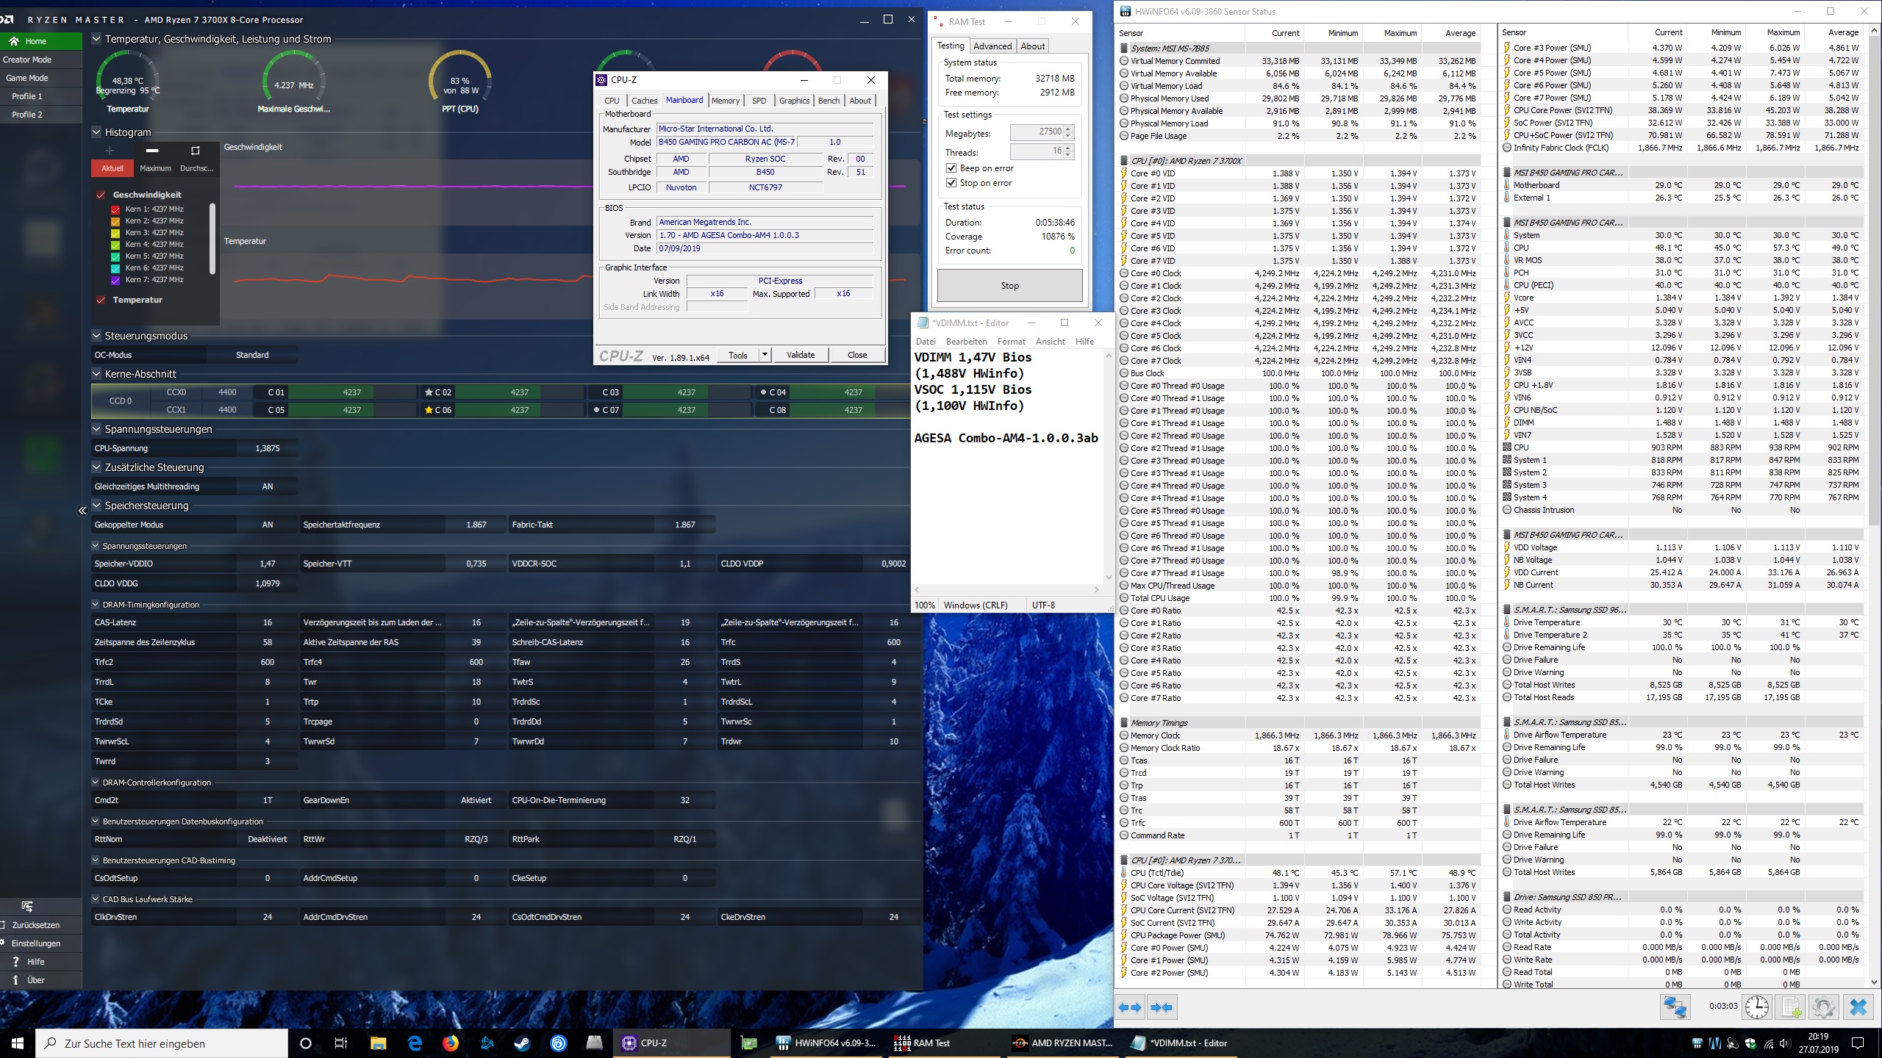Collapse the DRAM-Timingkonfiguration section
This screenshot has width=1882, height=1058.
(x=96, y=605)
